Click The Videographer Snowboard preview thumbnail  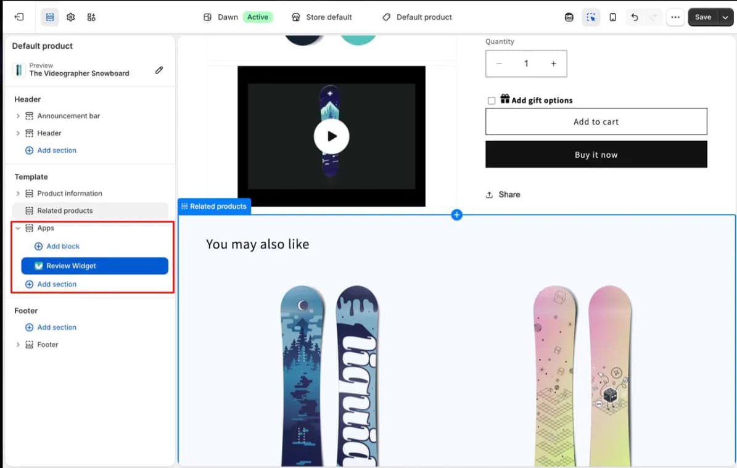(19, 70)
